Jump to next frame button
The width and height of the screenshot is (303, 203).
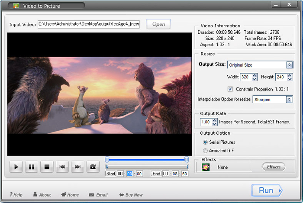(77, 167)
